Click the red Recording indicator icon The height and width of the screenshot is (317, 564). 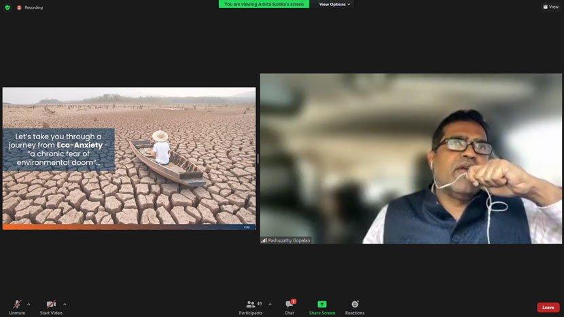pyautogui.click(x=19, y=7)
